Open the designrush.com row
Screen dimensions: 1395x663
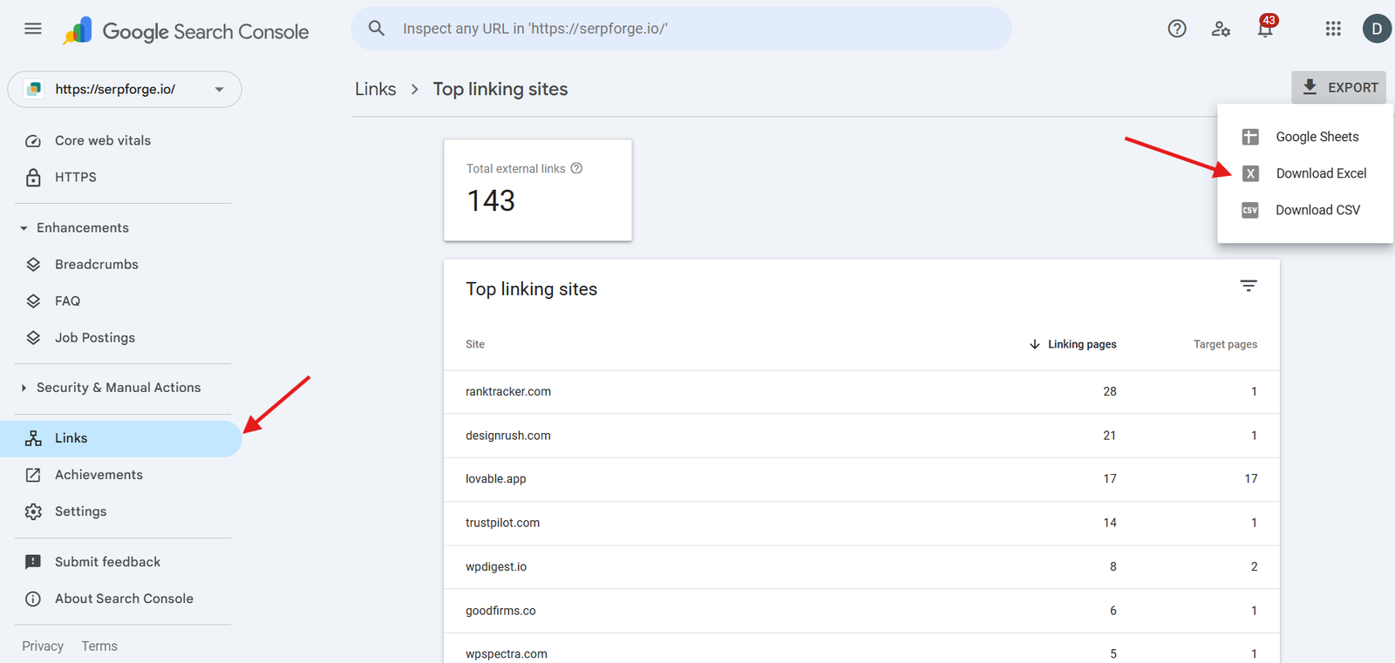coord(861,436)
